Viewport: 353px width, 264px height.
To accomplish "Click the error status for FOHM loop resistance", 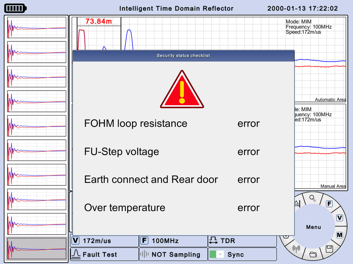I will (x=249, y=124).
